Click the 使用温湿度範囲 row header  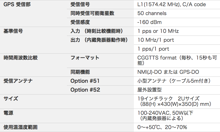pyautogui.click(x=21, y=127)
